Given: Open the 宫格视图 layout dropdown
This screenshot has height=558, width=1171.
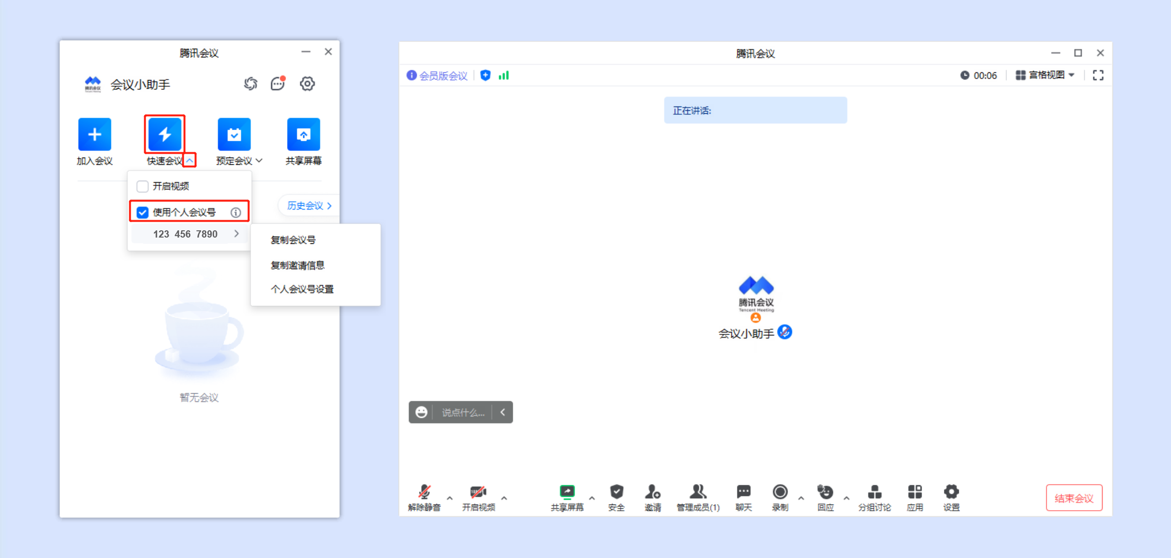Looking at the screenshot, I should click(x=1045, y=75).
